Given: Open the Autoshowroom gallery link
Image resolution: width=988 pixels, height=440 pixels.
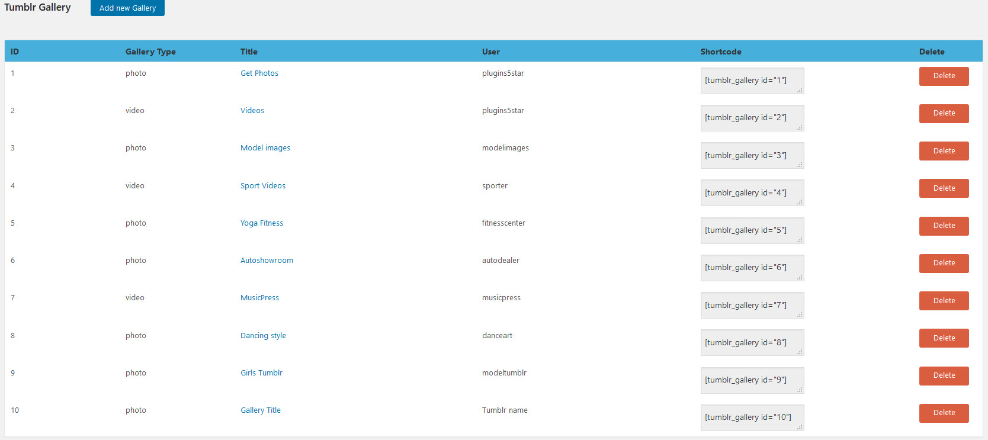Looking at the screenshot, I should click(267, 261).
